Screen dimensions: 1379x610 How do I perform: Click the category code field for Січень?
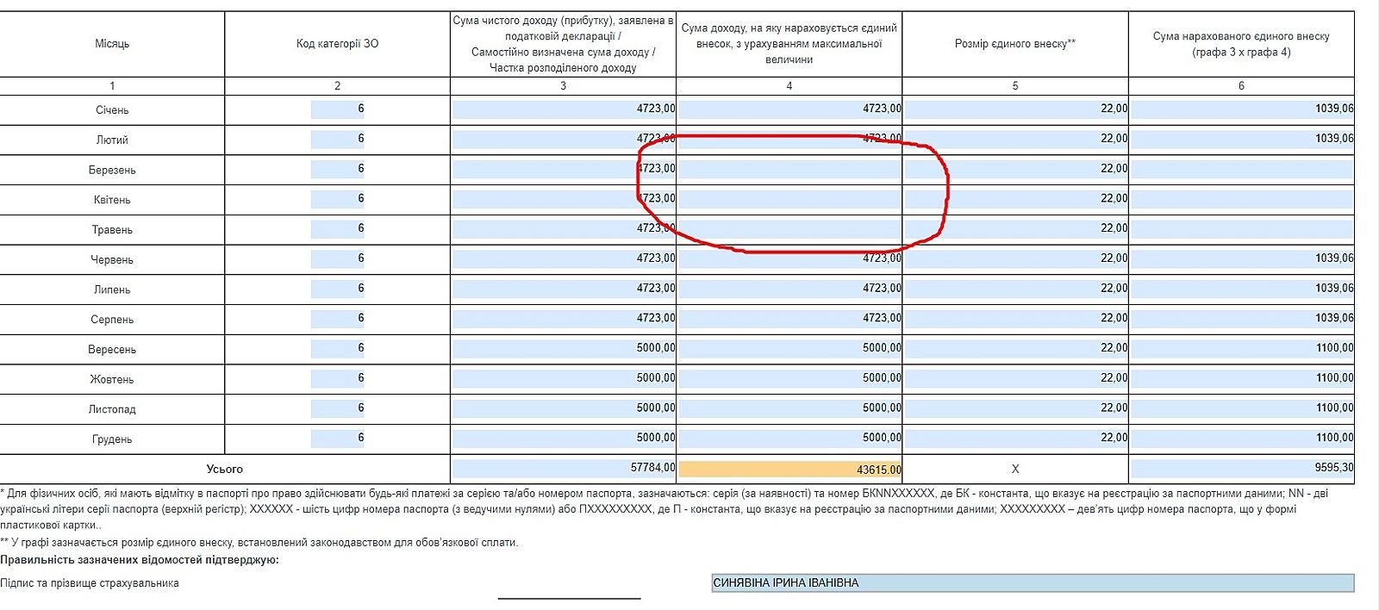tap(337, 109)
